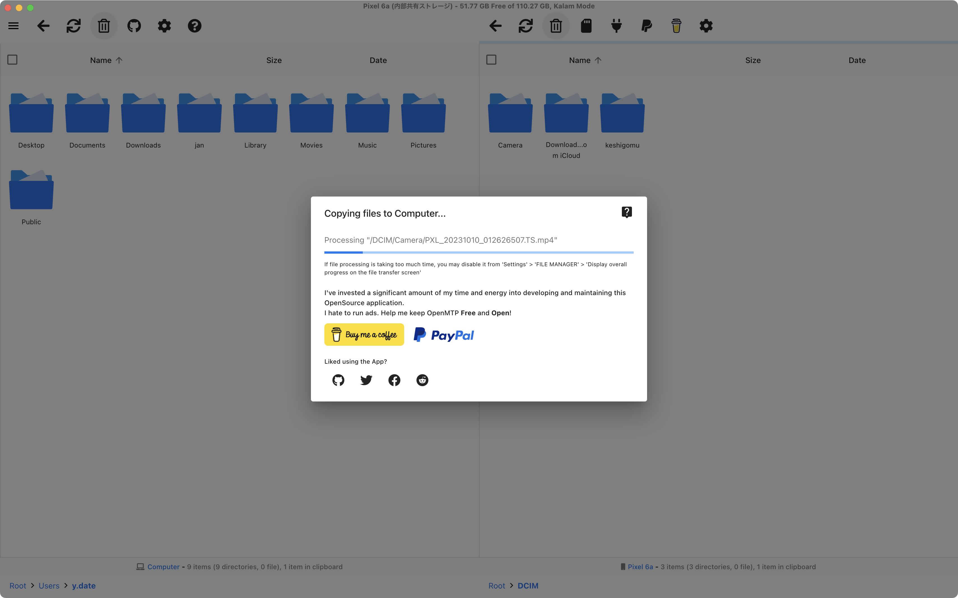Click the PayPal donate button in dialog
The height and width of the screenshot is (598, 958).
[x=444, y=335]
